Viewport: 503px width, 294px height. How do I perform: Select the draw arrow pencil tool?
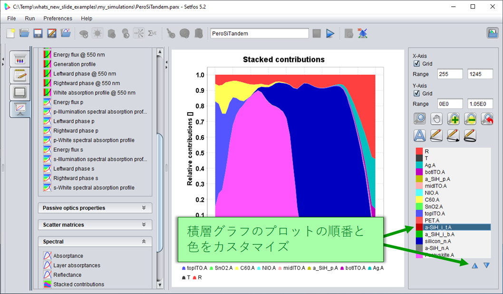(x=453, y=136)
